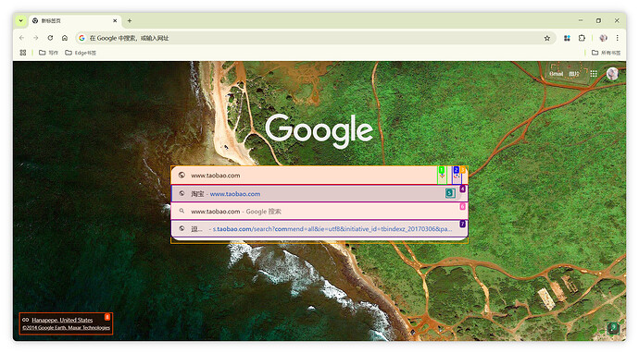The width and height of the screenshot is (639, 353).
Task: Open a new tab with plus button
Action: point(129,20)
